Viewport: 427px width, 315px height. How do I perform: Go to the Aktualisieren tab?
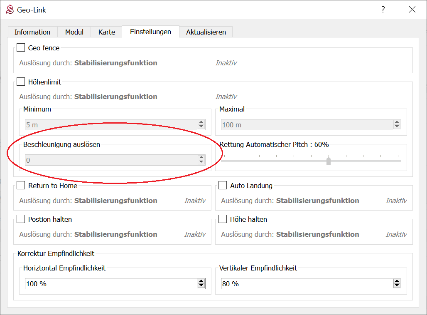[206, 32]
